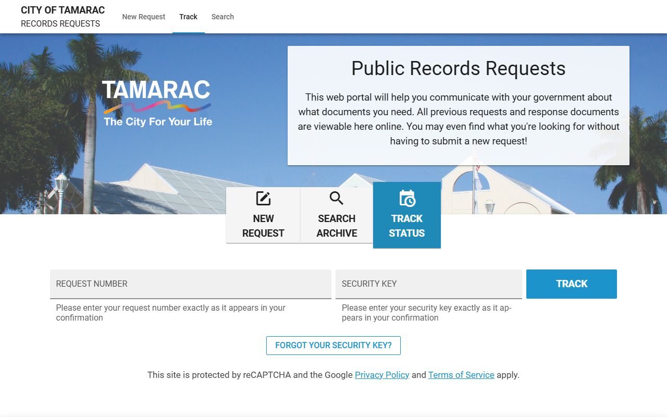The height and width of the screenshot is (417, 667).
Task: Open the Google Privacy Policy link
Action: point(382,375)
